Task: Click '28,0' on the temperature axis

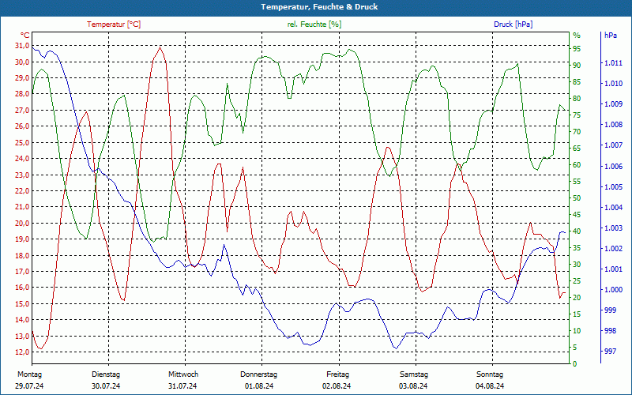Action: [23, 94]
